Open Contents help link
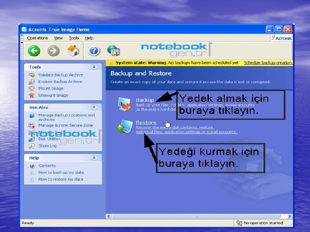The width and height of the screenshot is (310, 232). (47, 166)
